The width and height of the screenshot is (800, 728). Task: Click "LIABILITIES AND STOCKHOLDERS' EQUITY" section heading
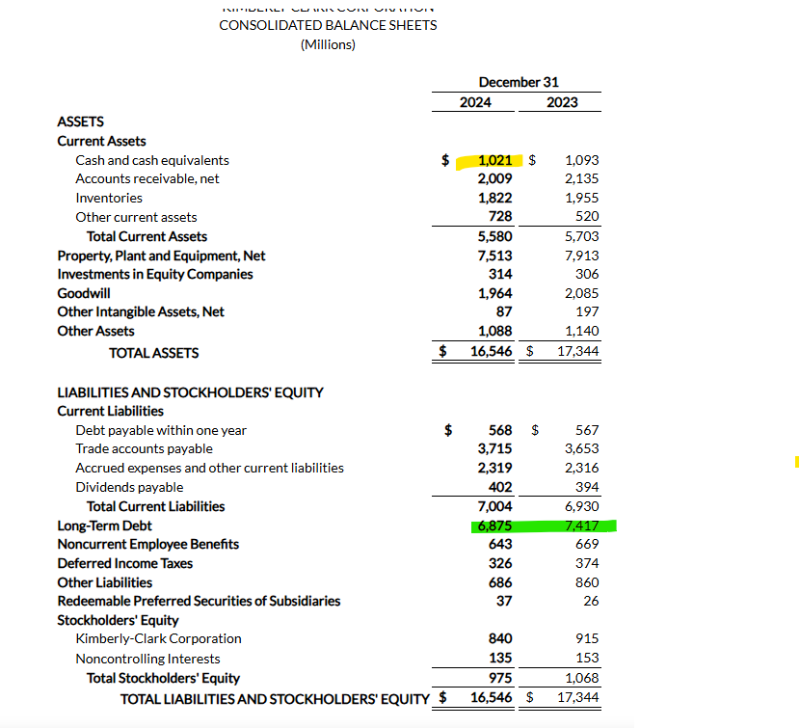(190, 392)
